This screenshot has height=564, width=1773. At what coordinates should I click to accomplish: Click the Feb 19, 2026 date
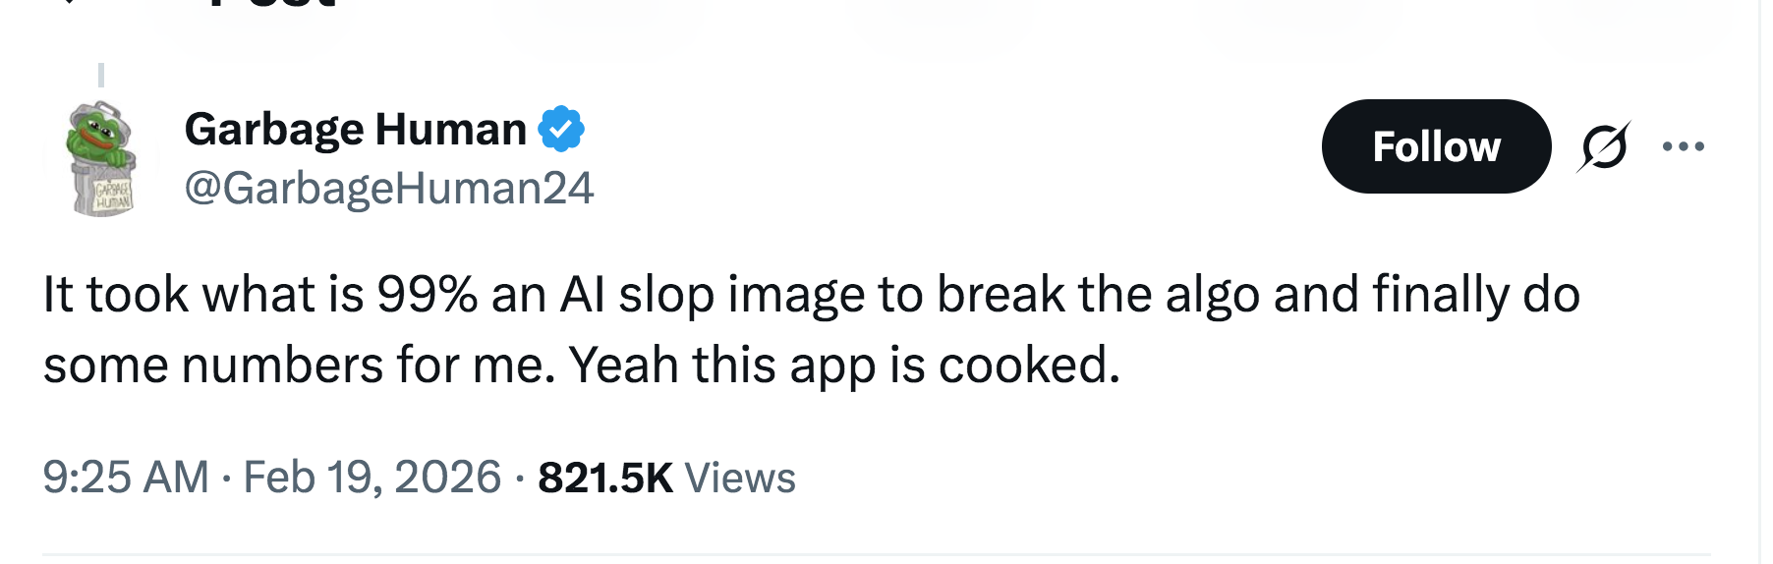tap(372, 478)
